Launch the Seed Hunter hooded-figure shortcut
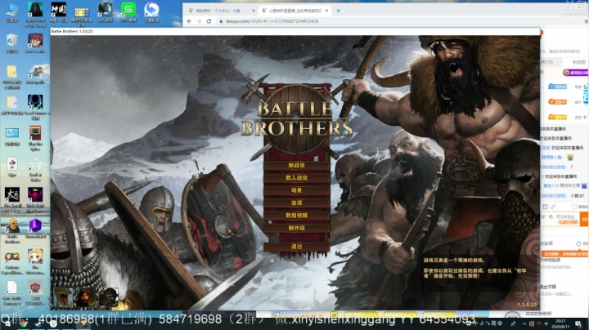589x330 pixels. click(x=35, y=107)
